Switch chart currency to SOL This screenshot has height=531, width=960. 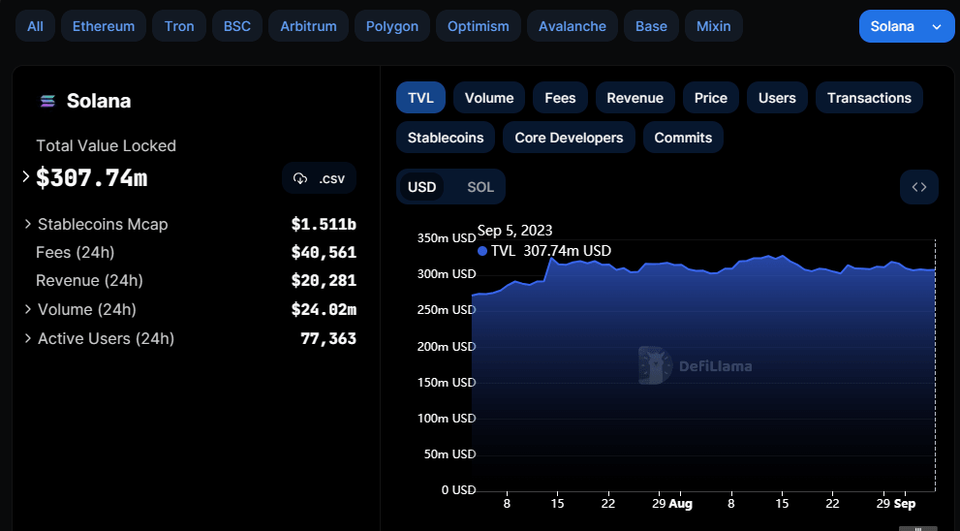(x=480, y=187)
